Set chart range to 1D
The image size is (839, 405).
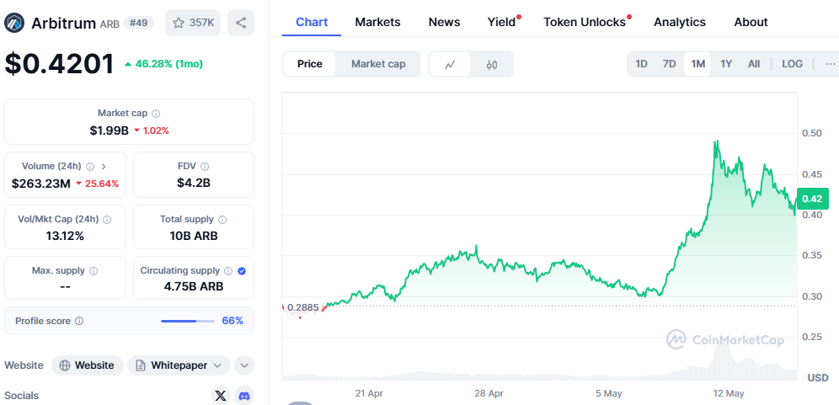pyautogui.click(x=642, y=64)
